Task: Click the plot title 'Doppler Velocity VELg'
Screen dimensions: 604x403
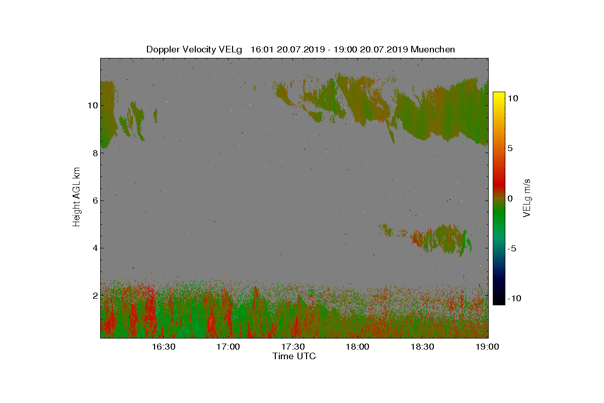Action: (194, 49)
